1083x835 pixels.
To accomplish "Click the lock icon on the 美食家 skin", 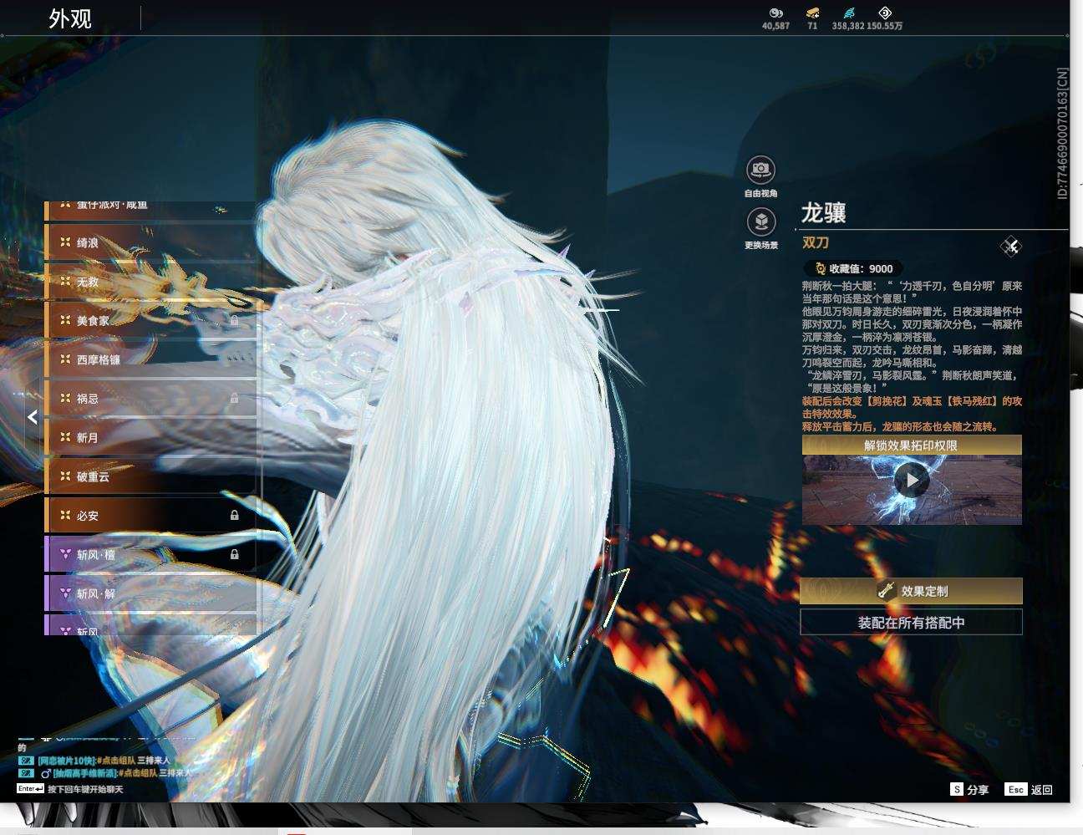I will (234, 321).
